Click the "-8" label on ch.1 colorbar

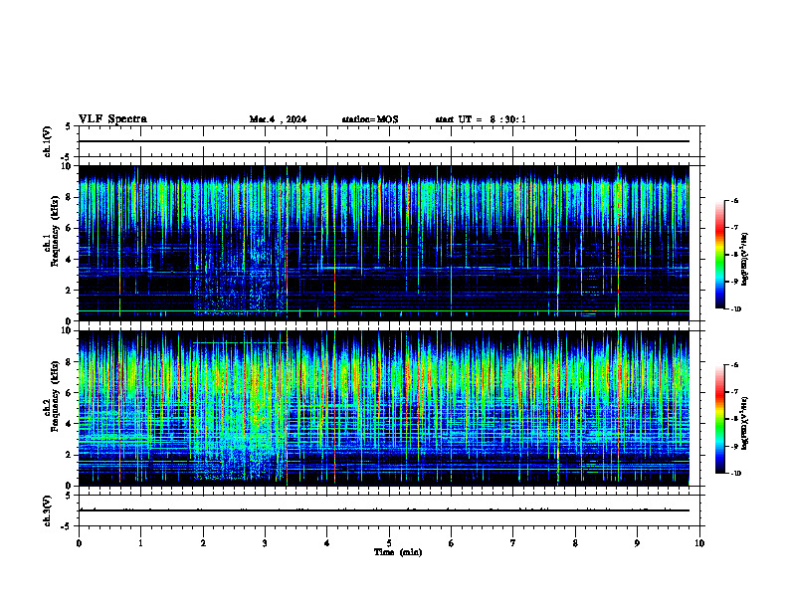[x=734, y=255]
